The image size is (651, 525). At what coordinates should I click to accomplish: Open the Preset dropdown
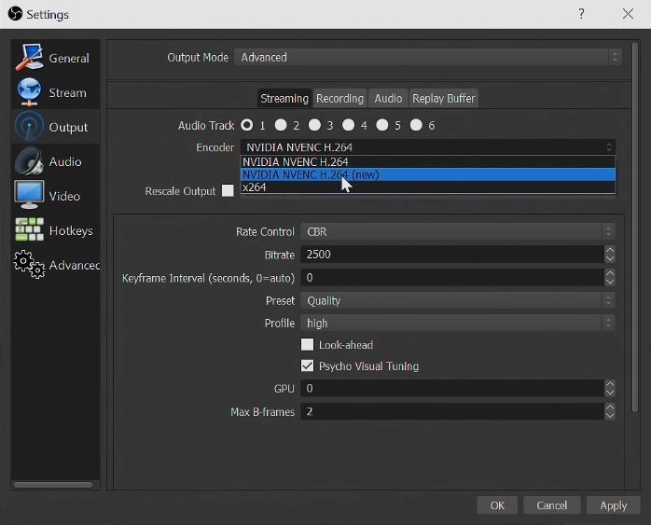[x=458, y=300]
